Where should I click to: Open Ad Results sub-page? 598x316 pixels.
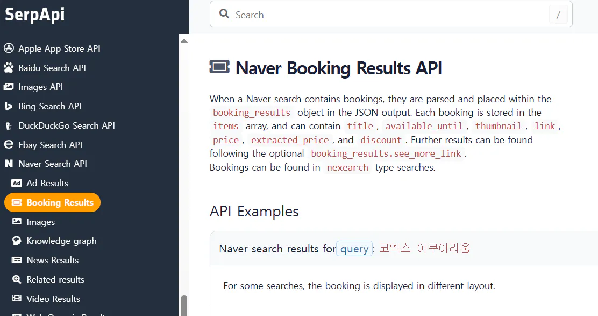[x=47, y=183]
